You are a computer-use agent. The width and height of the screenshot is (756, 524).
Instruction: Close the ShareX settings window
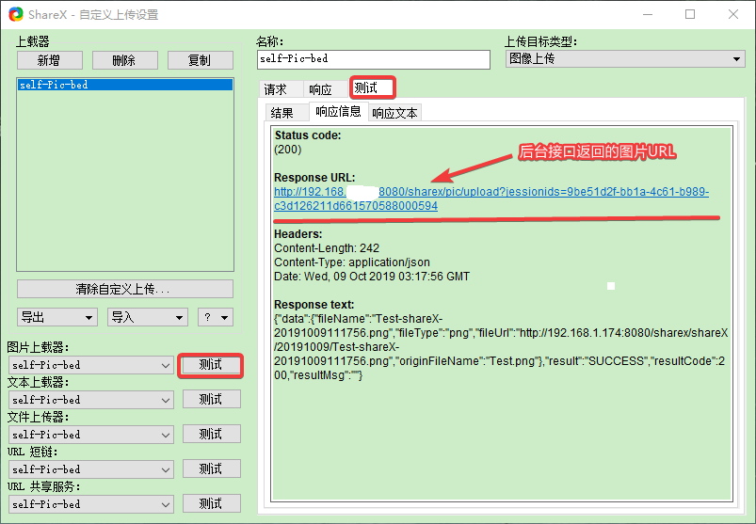[733, 14]
